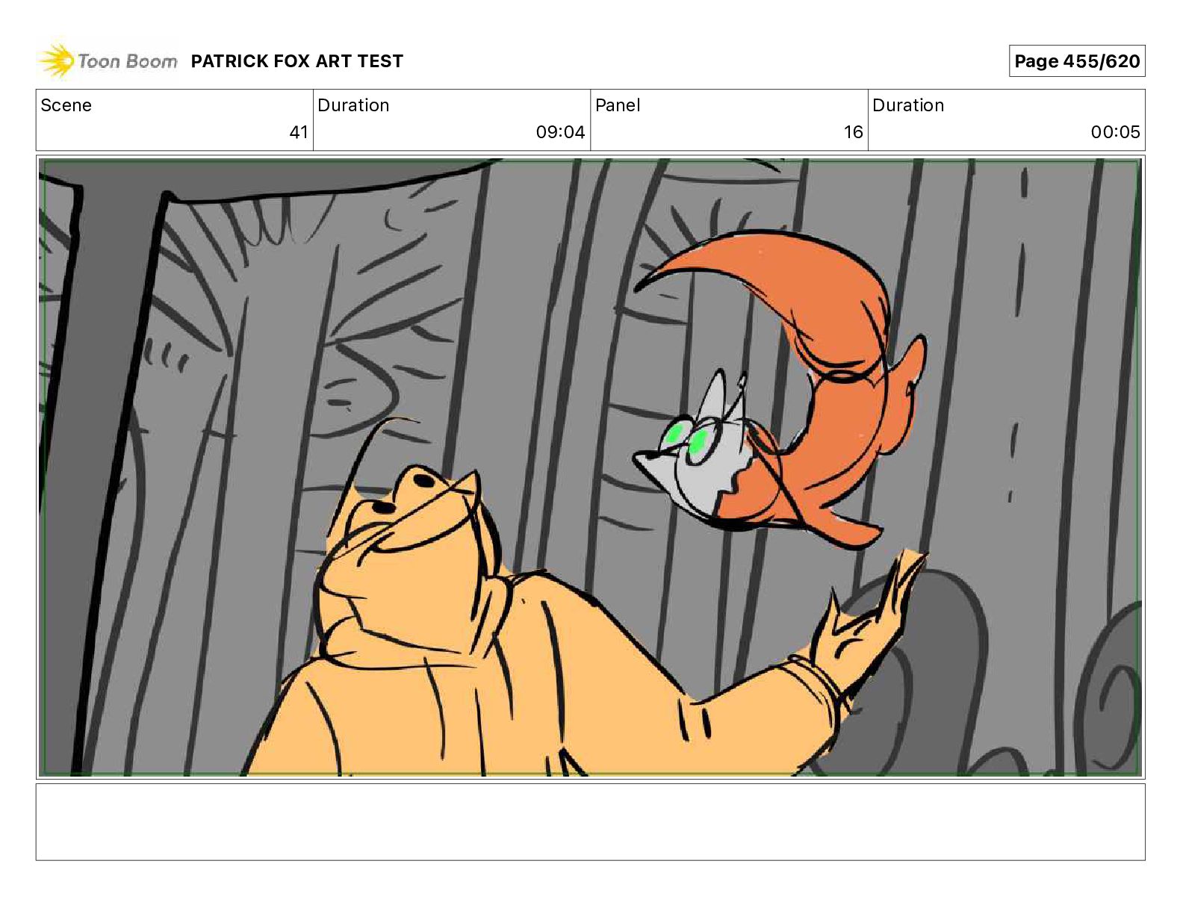This screenshot has height=914, width=1183.
Task: Click the scene duration value 09:04
Action: pos(560,132)
